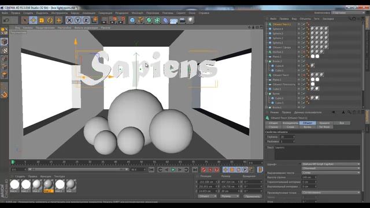The height and width of the screenshot is (208, 370).
Task: Collapse the Room.2 group in object tree
Action: tap(267, 61)
